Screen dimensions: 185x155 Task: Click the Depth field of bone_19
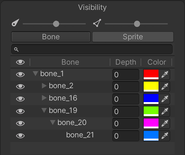(x=126, y=111)
